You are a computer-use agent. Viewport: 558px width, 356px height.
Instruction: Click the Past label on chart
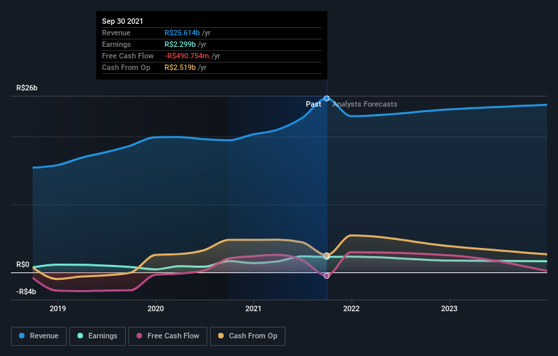coord(313,104)
